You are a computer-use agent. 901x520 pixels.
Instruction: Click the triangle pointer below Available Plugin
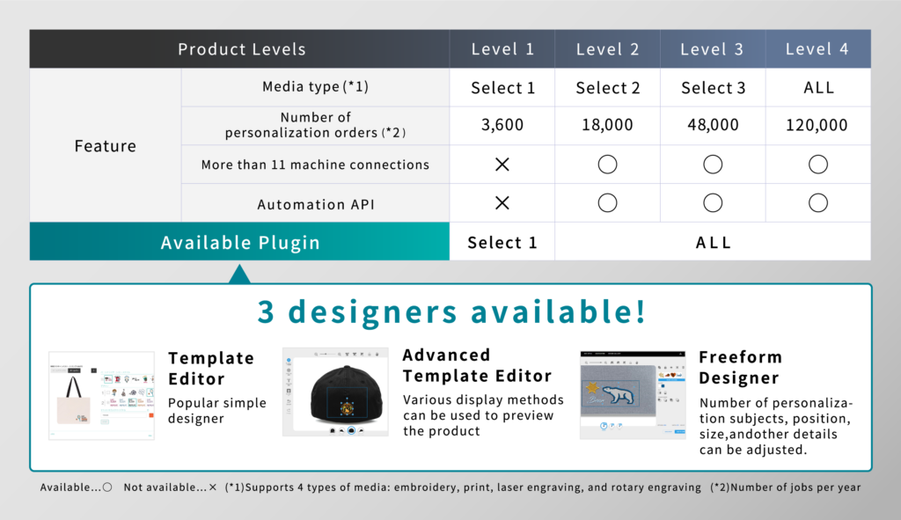pos(239,273)
